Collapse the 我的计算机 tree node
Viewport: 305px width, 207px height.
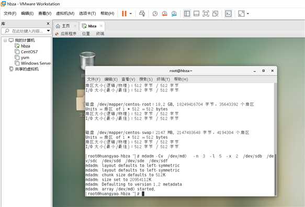5,40
